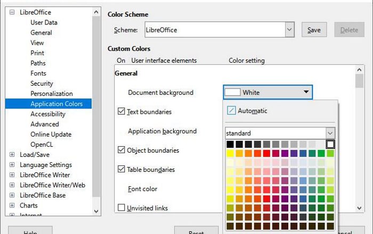Image resolution: width=373 pixels, height=234 pixels.
Task: Click the Color setting column header
Action: click(246, 61)
